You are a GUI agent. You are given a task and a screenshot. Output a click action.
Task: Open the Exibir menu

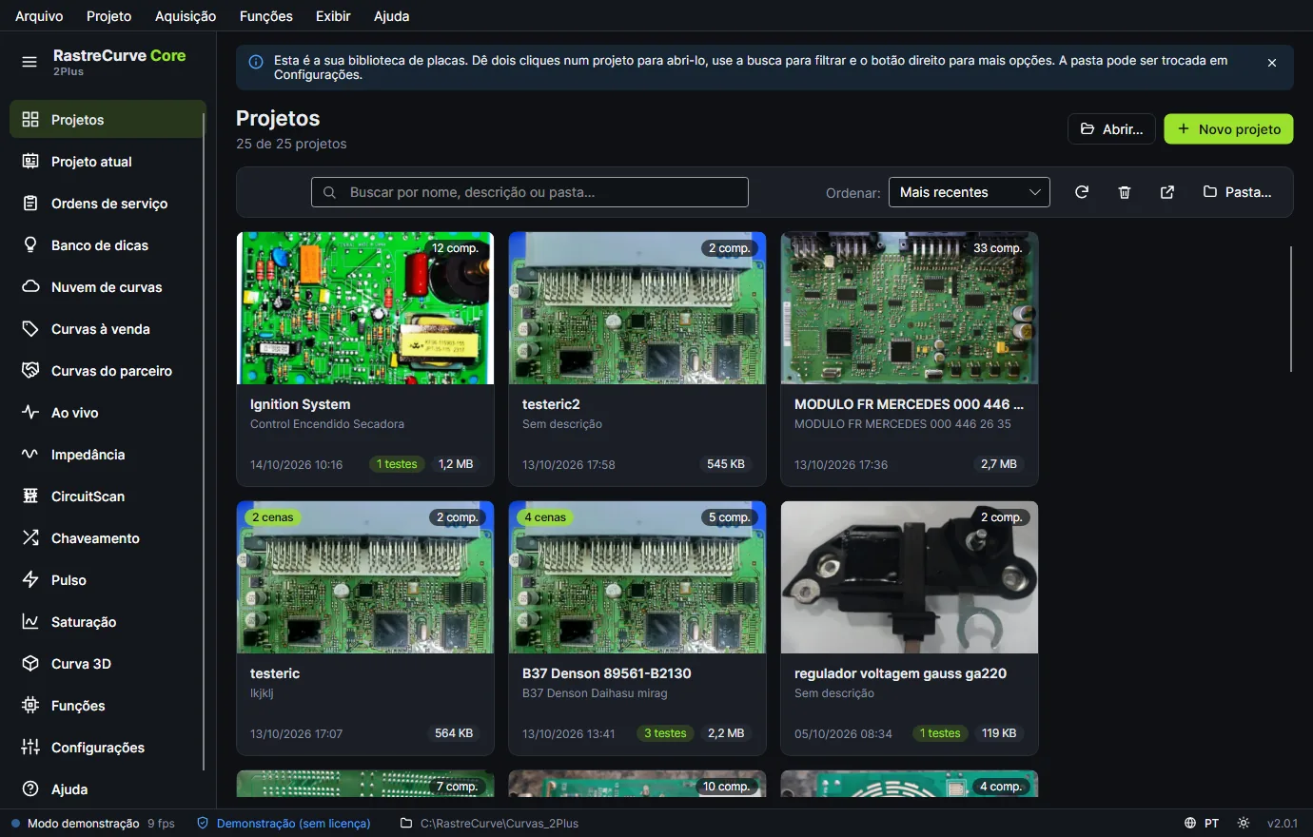(x=333, y=16)
